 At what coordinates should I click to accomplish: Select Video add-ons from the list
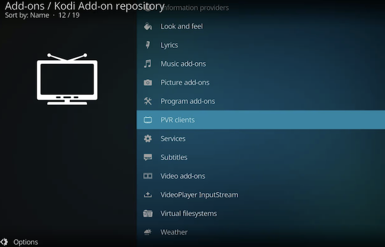(261, 176)
